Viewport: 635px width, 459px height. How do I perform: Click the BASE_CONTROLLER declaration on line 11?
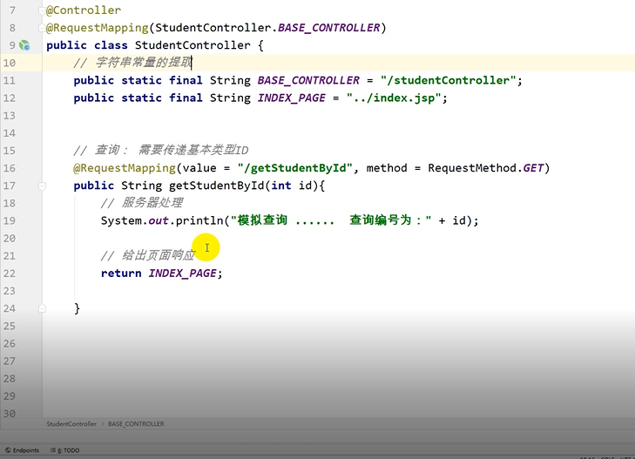[x=308, y=80]
